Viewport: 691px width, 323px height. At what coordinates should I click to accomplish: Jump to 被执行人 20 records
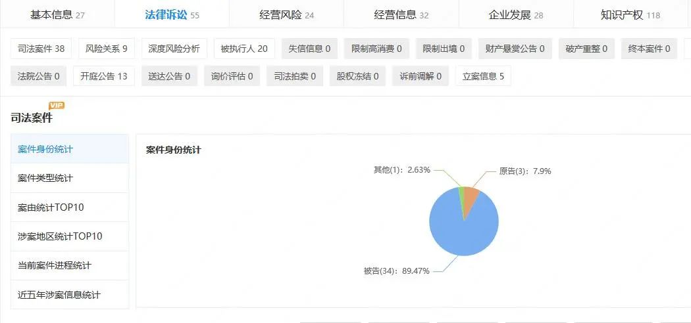tap(243, 49)
